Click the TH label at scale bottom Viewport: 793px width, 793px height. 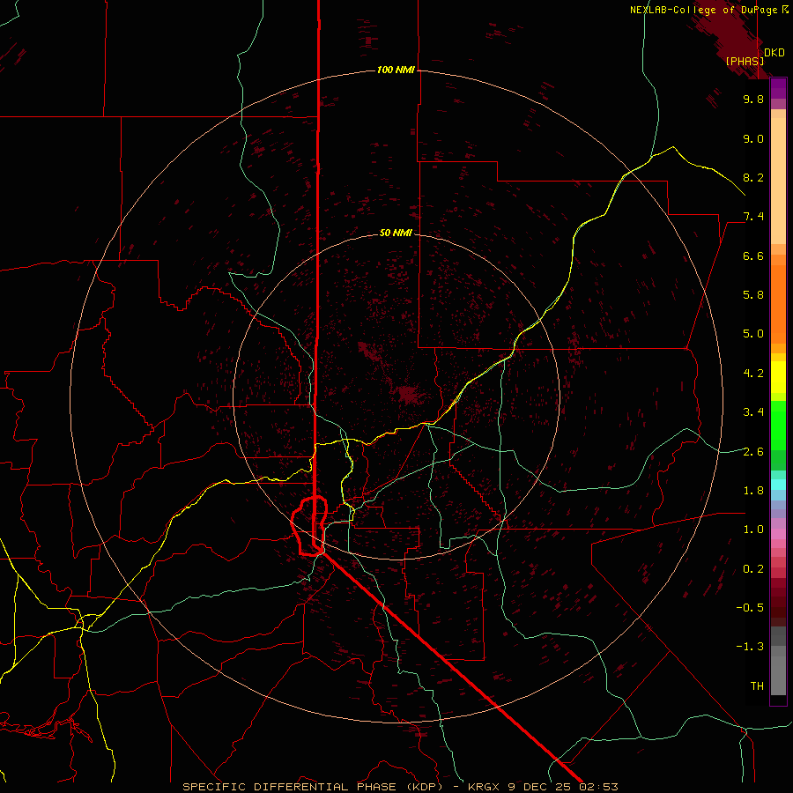point(757,686)
